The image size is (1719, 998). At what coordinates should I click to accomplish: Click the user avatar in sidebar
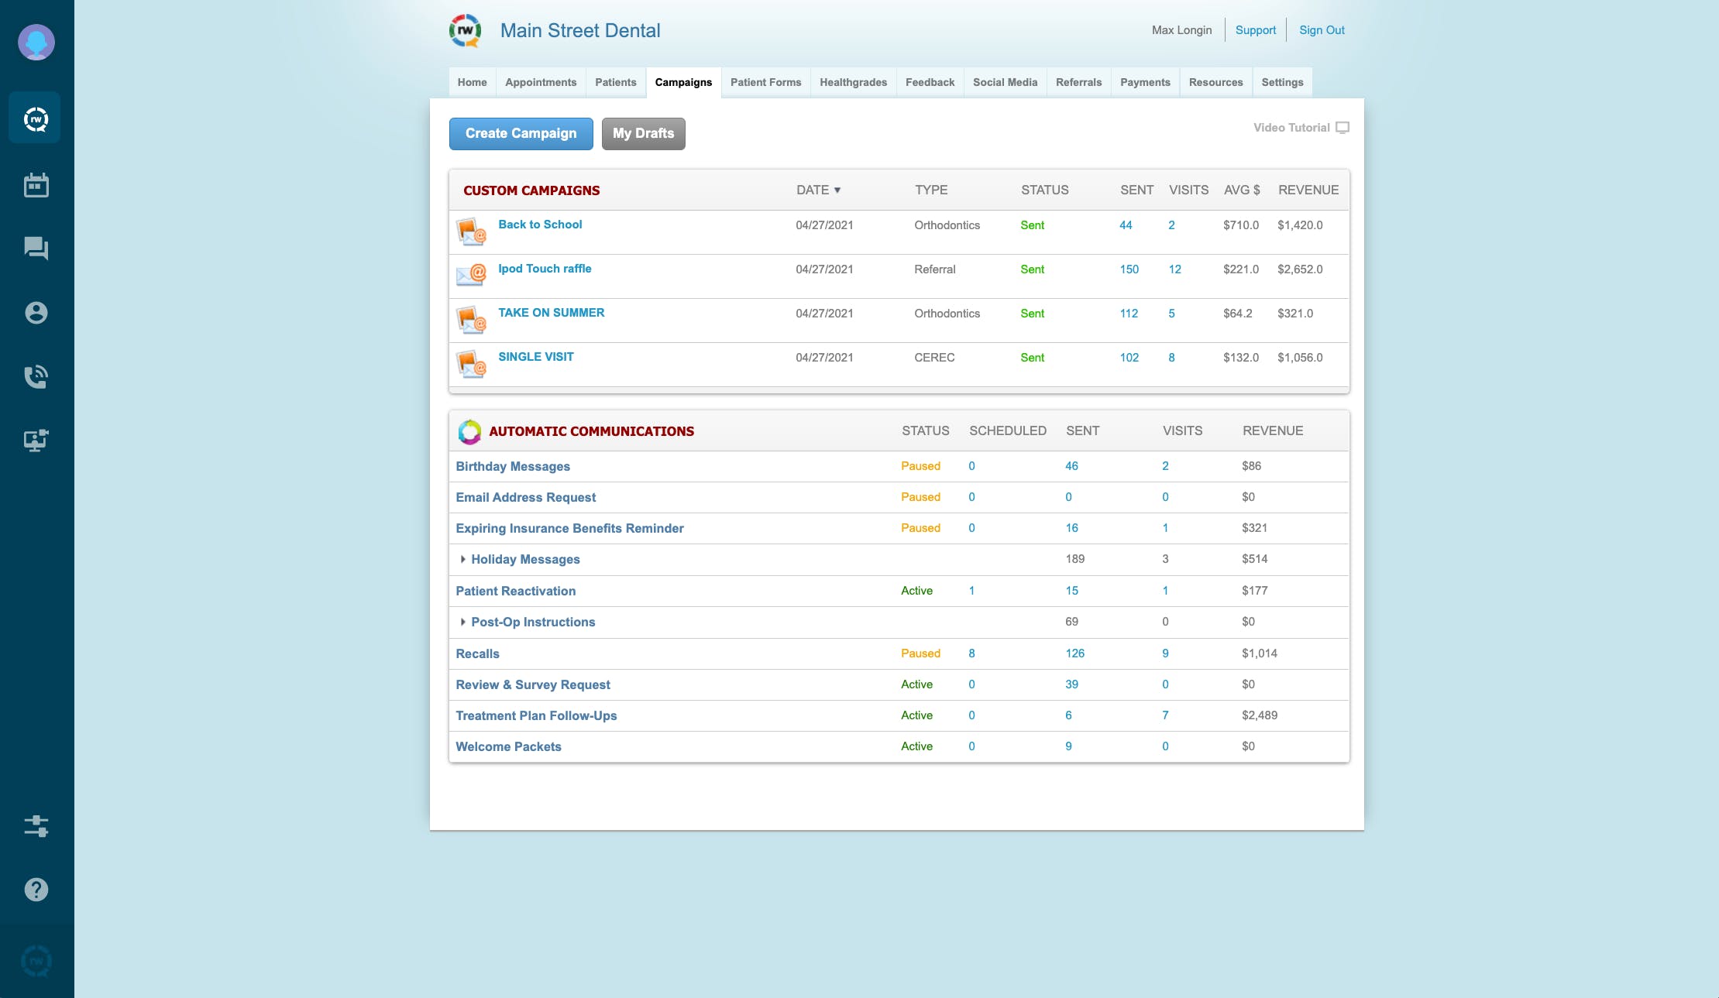(36, 42)
